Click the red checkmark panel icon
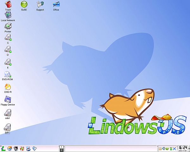 [x=28, y=149]
